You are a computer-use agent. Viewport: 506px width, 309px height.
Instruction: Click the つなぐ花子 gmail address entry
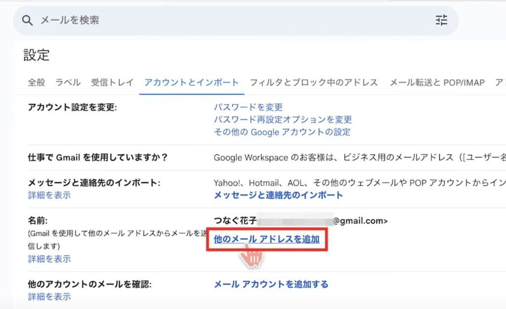[300, 221]
